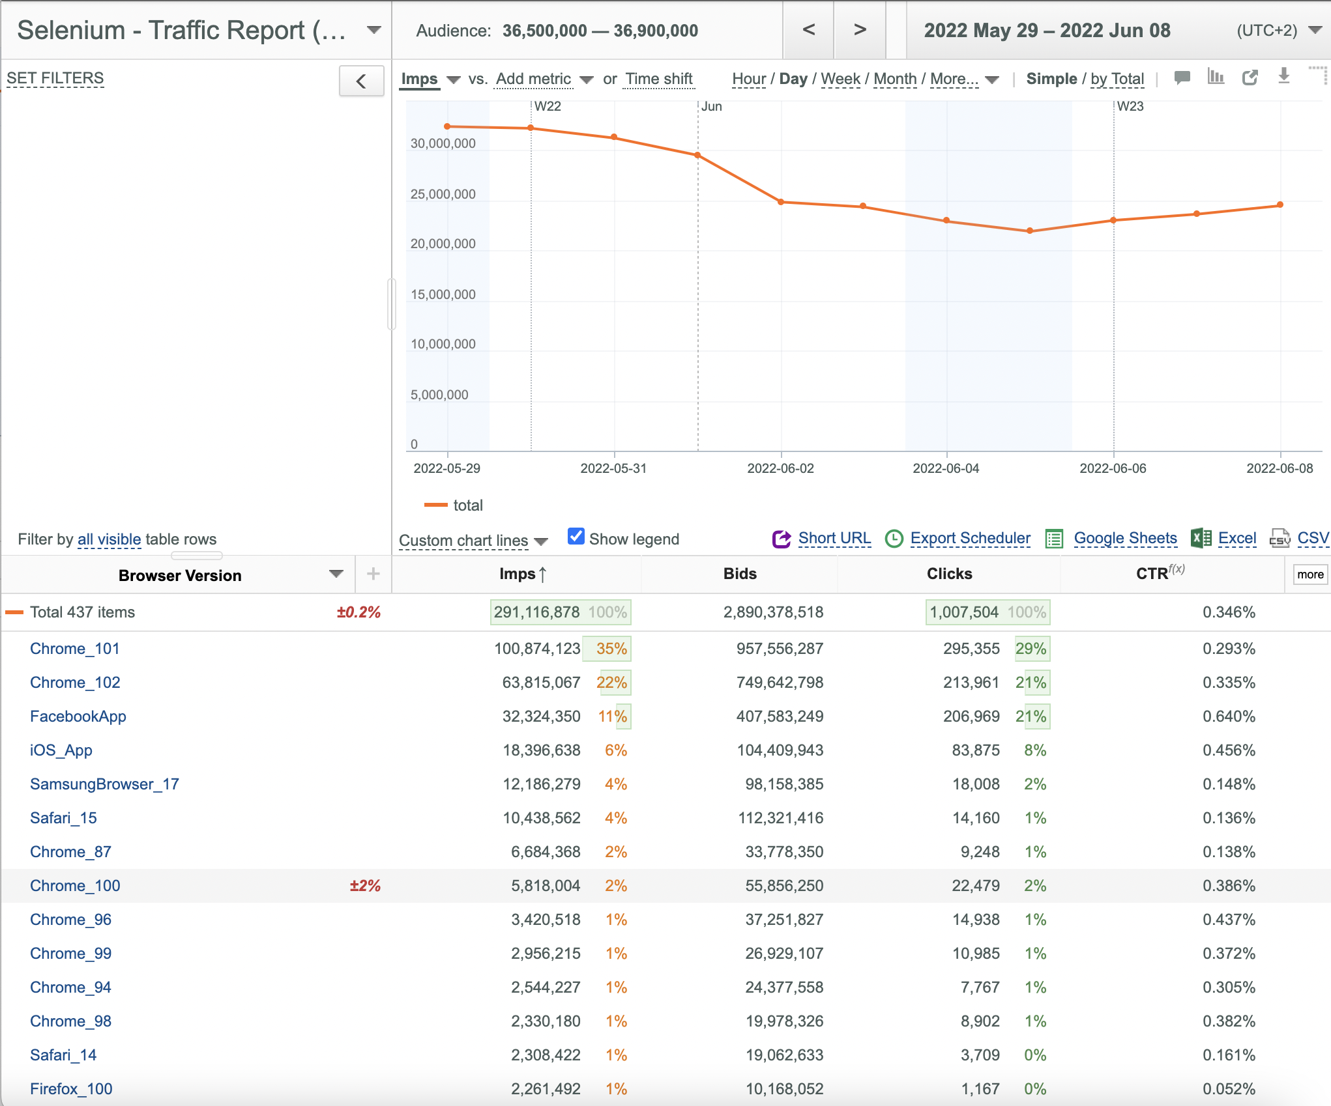Image resolution: width=1331 pixels, height=1106 pixels.
Task: Select the Simple chart mode
Action: [x=1051, y=79]
